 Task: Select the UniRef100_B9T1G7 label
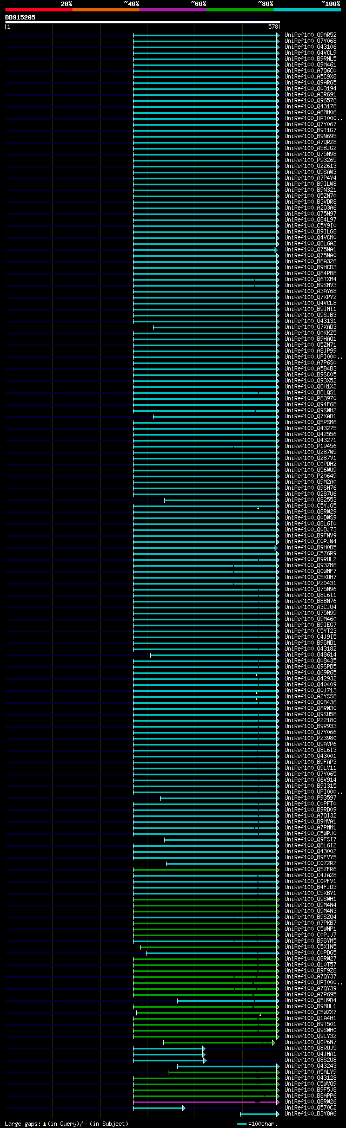pos(310,130)
